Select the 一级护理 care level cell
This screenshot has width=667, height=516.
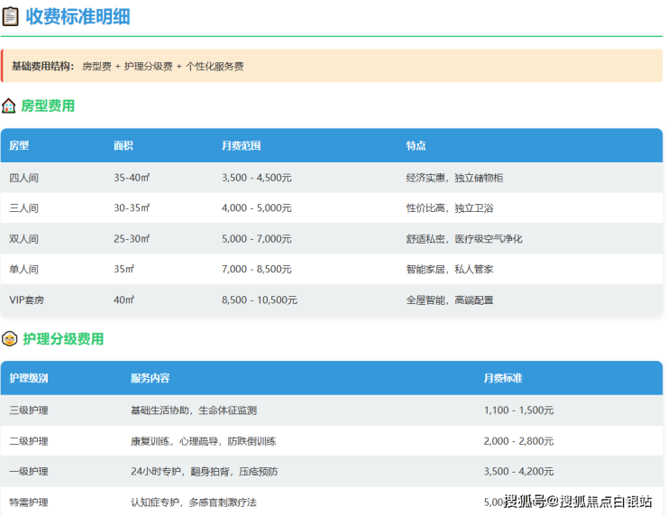(x=29, y=472)
